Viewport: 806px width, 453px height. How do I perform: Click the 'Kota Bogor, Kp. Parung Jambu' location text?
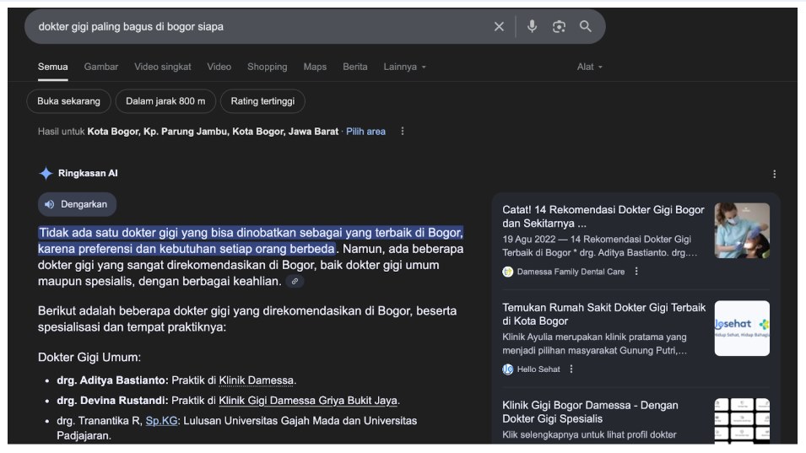(x=213, y=132)
